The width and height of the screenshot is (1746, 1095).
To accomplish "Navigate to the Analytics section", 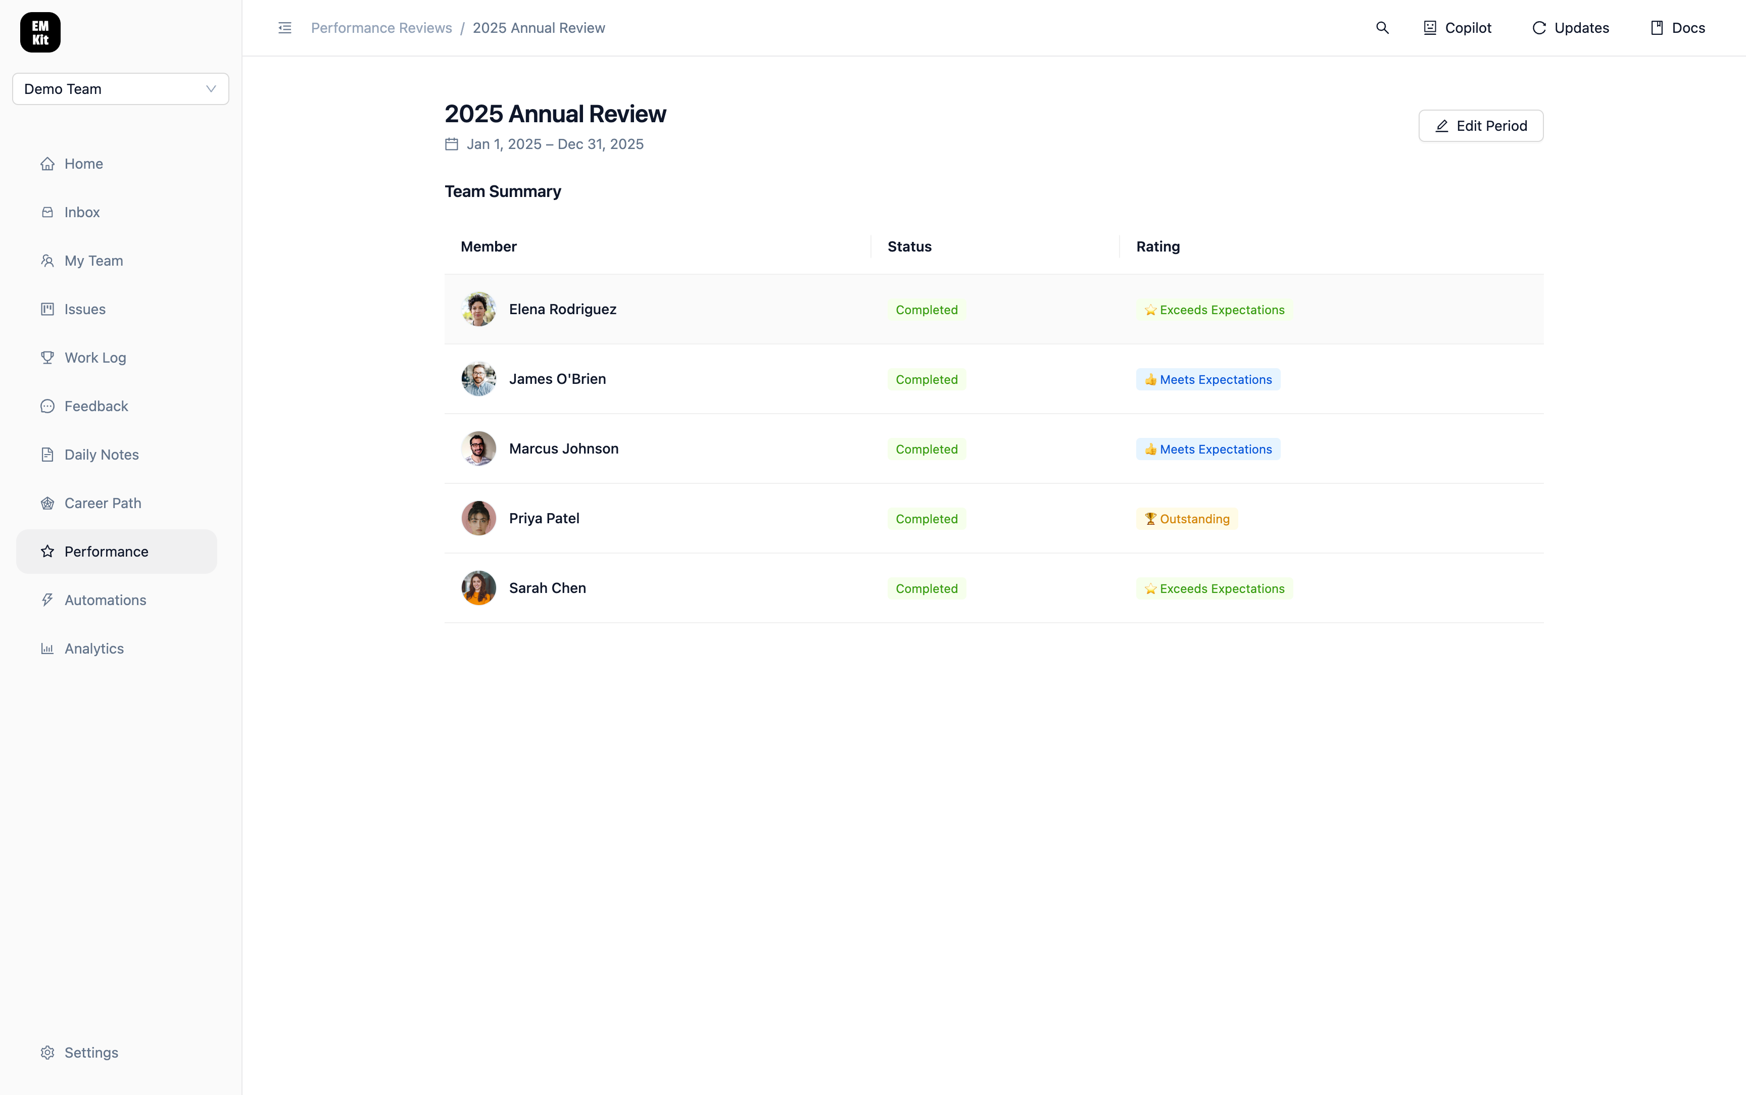I will point(93,649).
